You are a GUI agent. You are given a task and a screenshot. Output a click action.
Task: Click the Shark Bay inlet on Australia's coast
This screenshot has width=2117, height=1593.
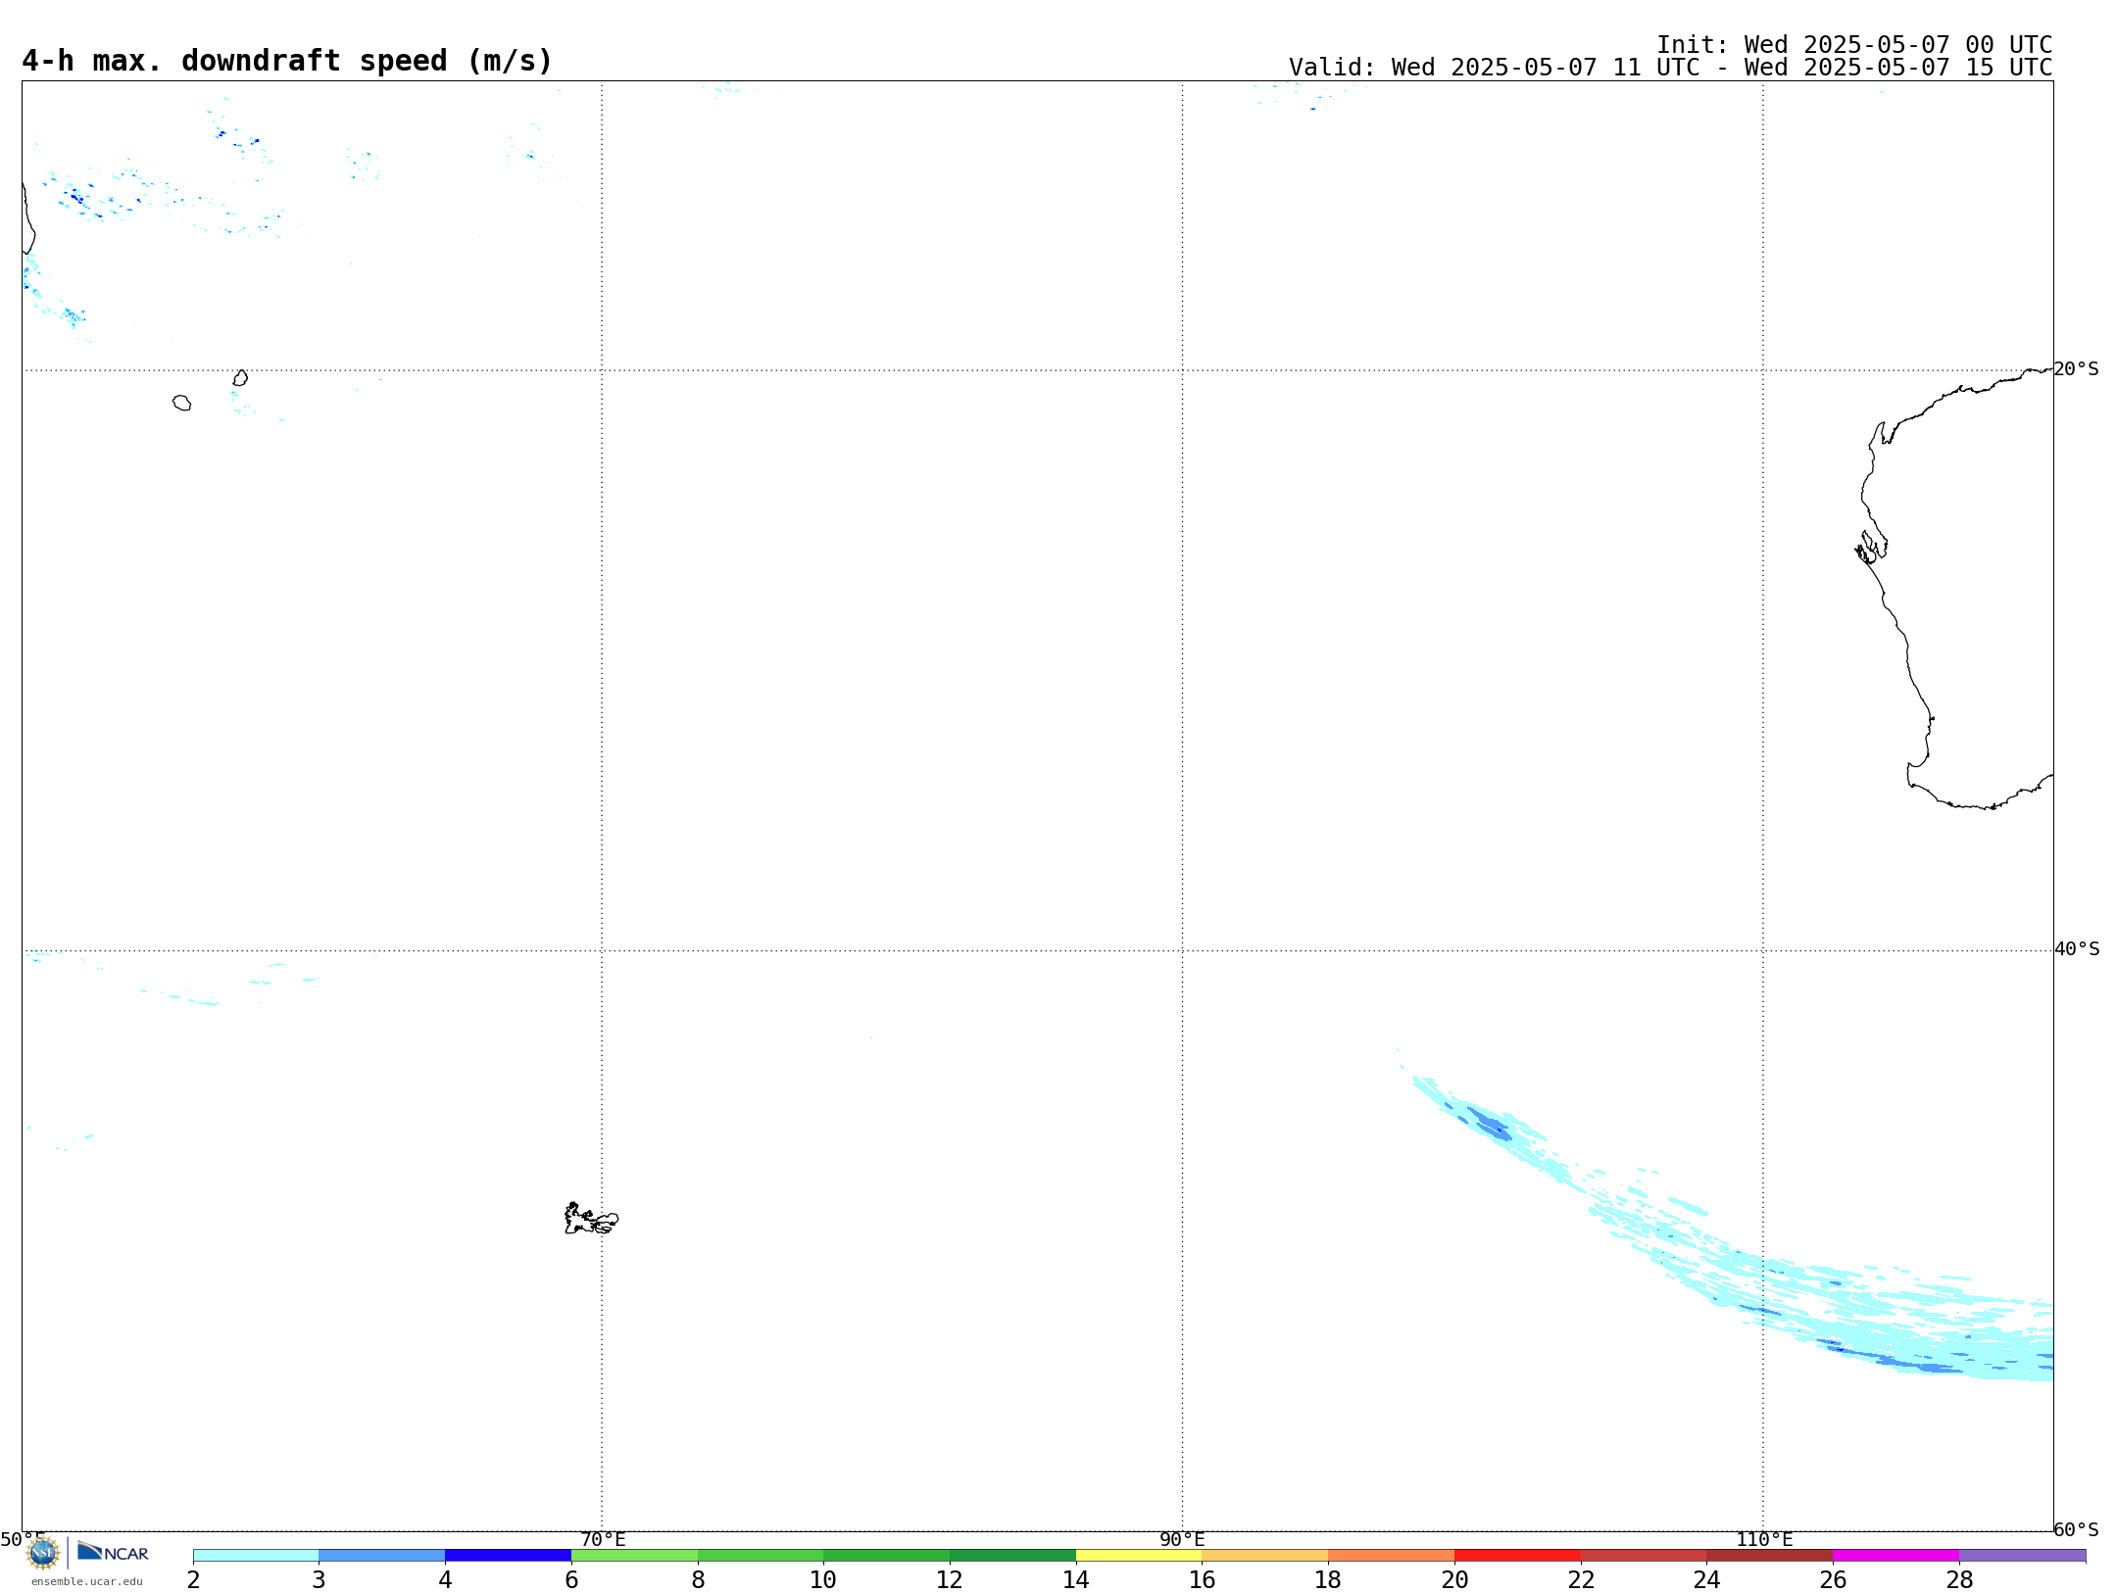(x=1871, y=548)
